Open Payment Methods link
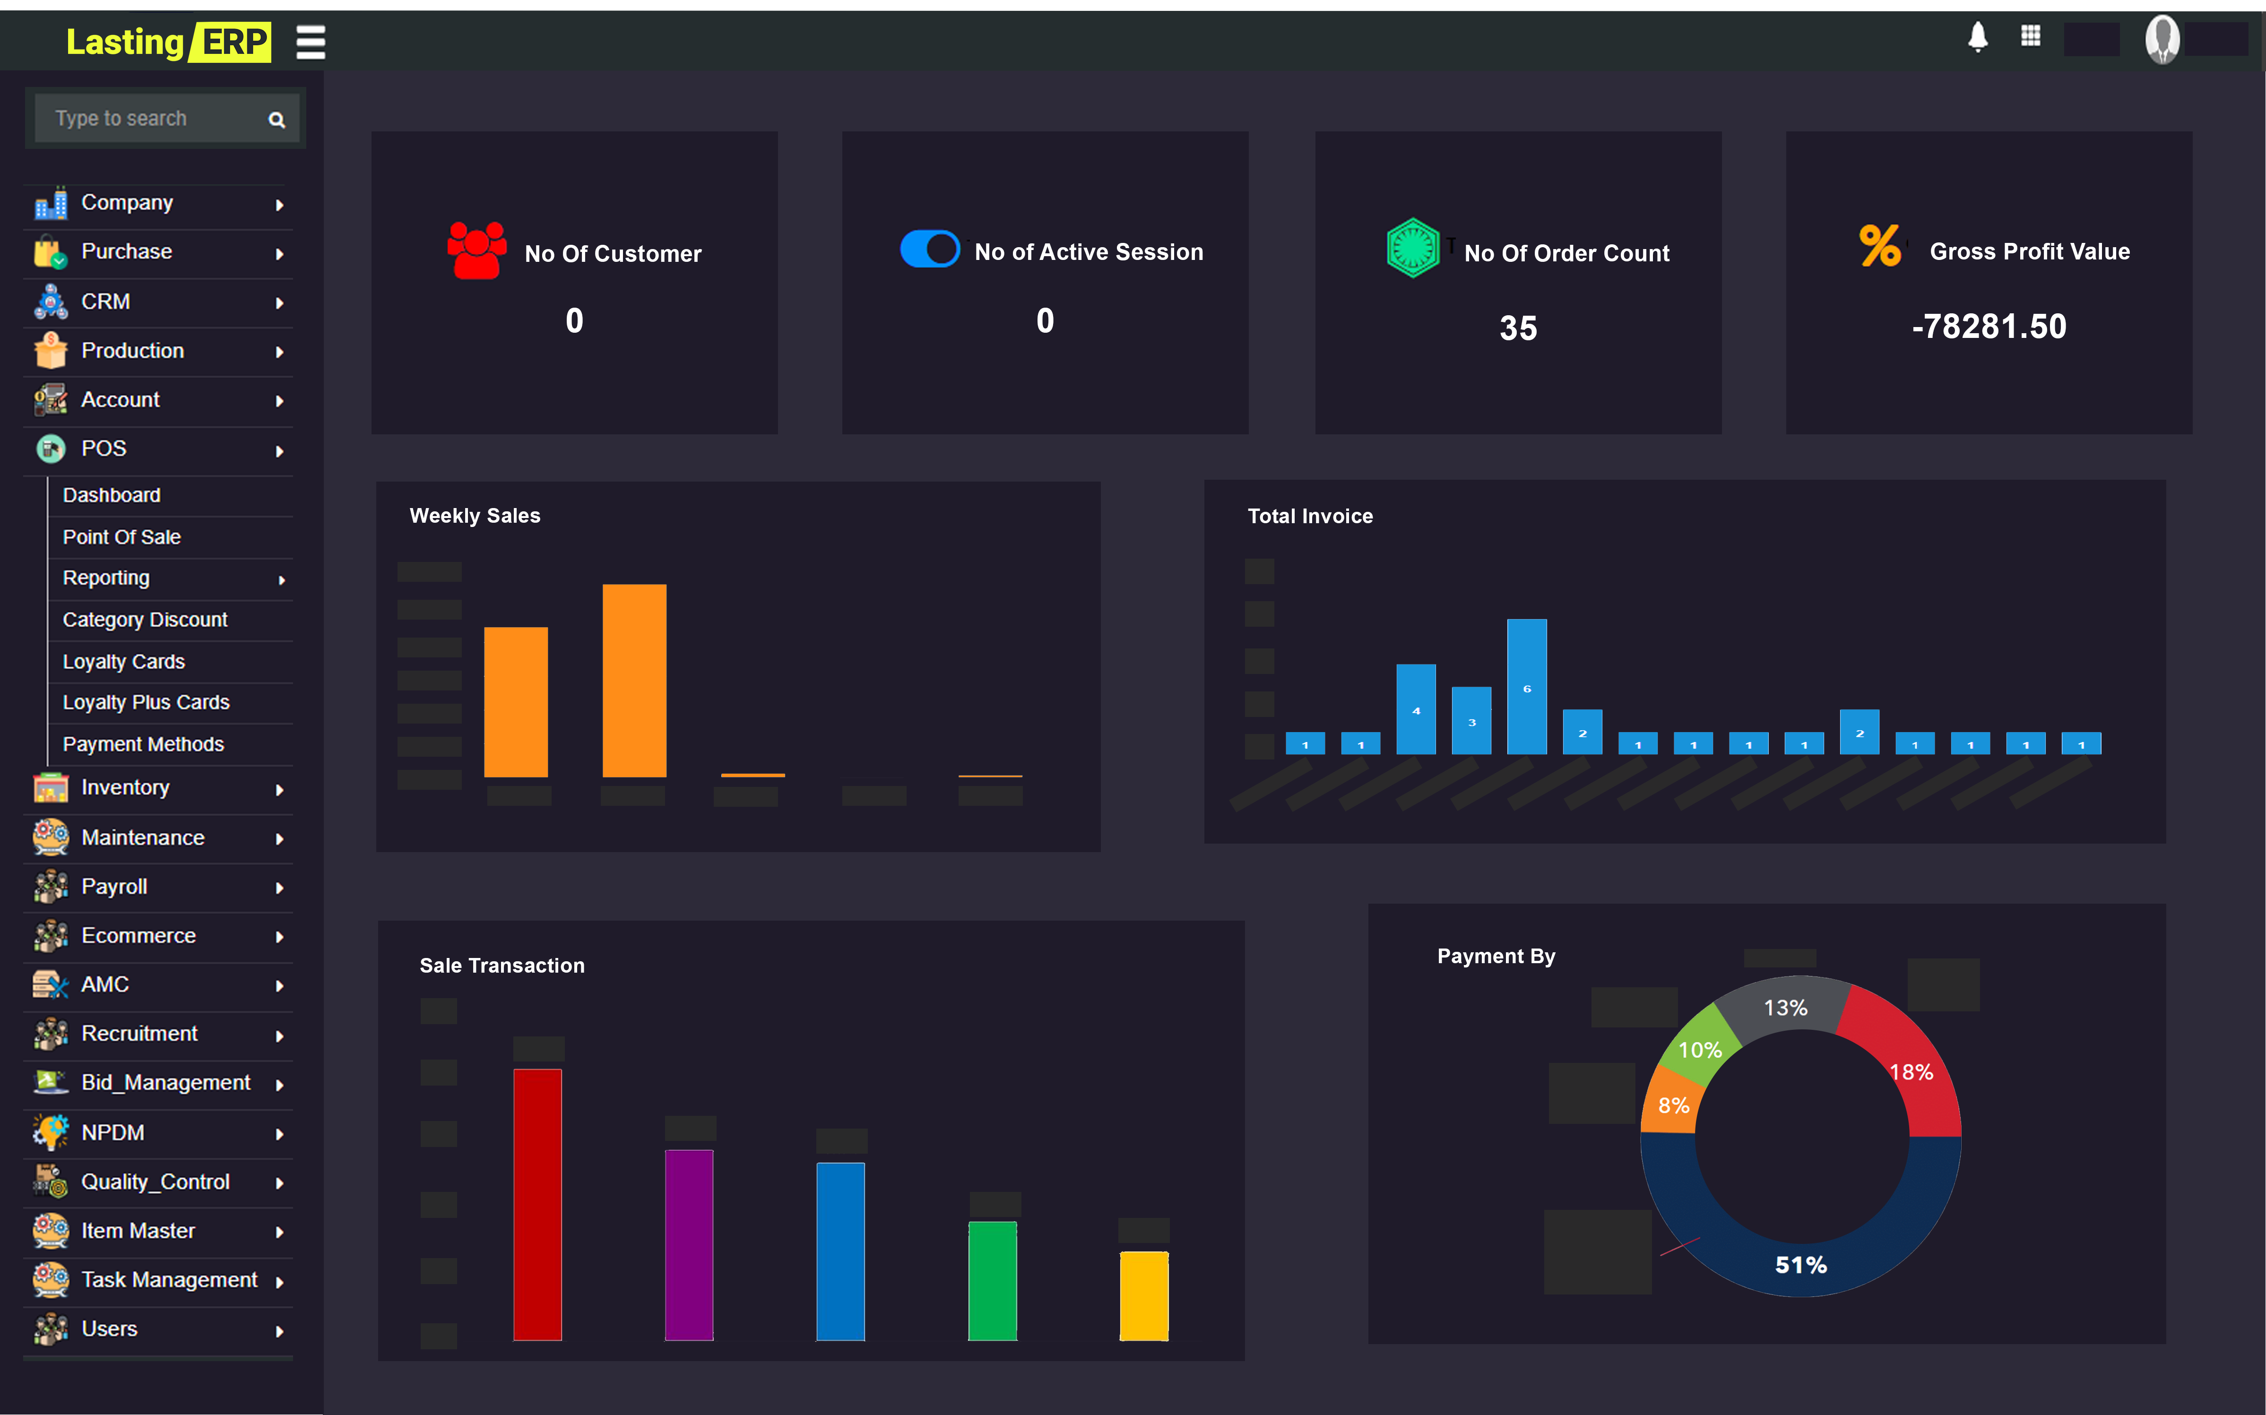This screenshot has height=1415, width=2266. [143, 744]
